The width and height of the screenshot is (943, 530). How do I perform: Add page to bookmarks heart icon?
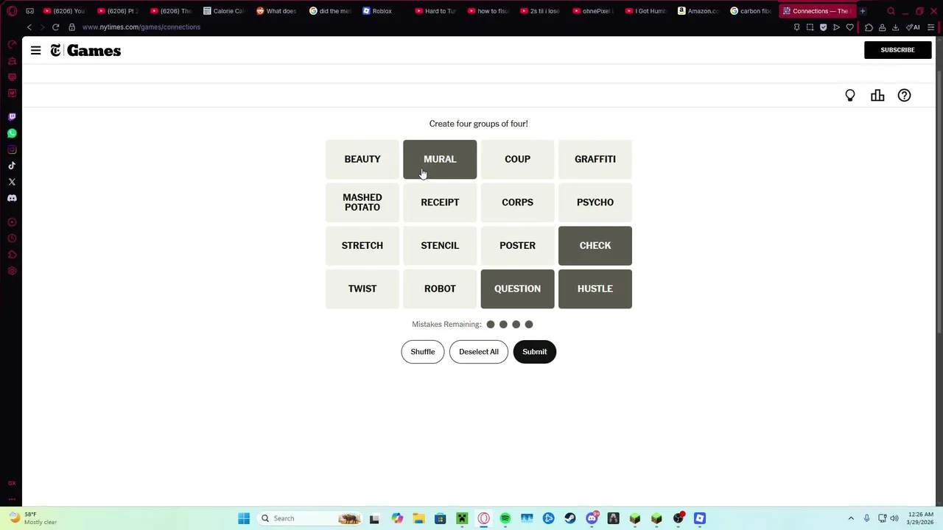pos(849,27)
